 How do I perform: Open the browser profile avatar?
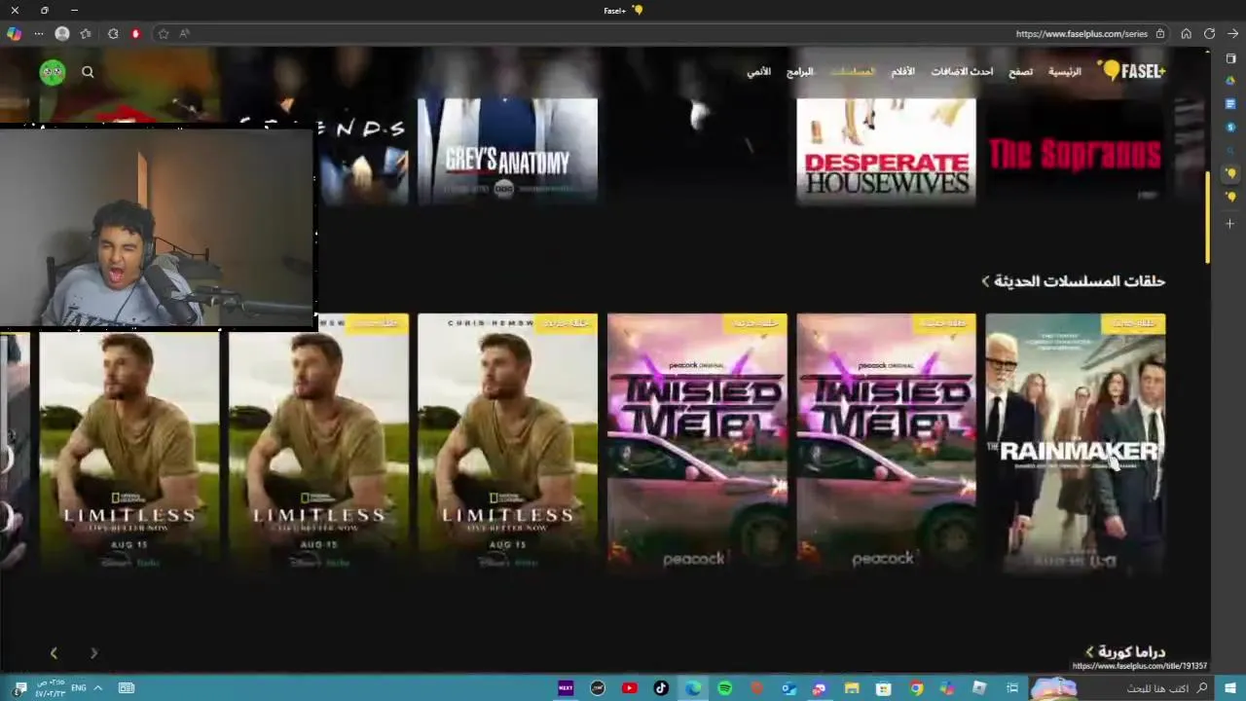tap(62, 33)
